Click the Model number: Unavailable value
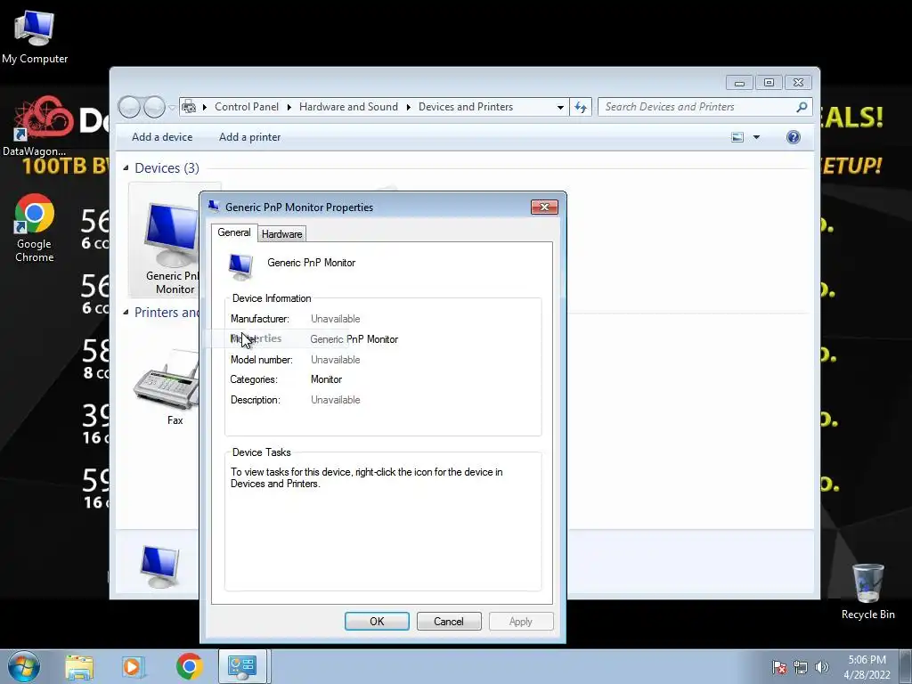This screenshot has width=912, height=684. [x=336, y=360]
